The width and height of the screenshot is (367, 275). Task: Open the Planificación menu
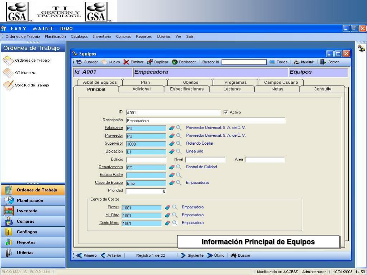[x=55, y=37]
